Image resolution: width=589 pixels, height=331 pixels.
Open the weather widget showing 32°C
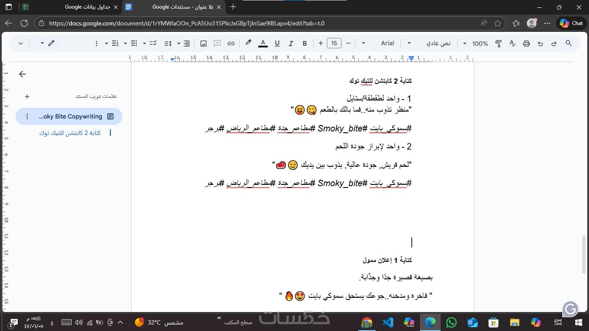[159, 322]
